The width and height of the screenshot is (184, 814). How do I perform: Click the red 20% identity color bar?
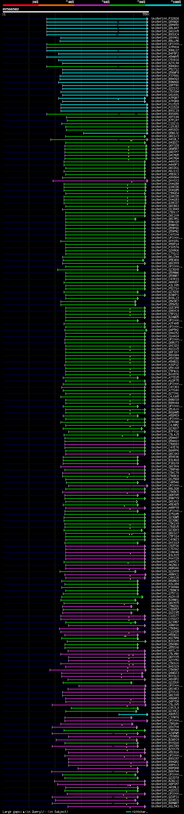pyautogui.click(x=20, y=5)
